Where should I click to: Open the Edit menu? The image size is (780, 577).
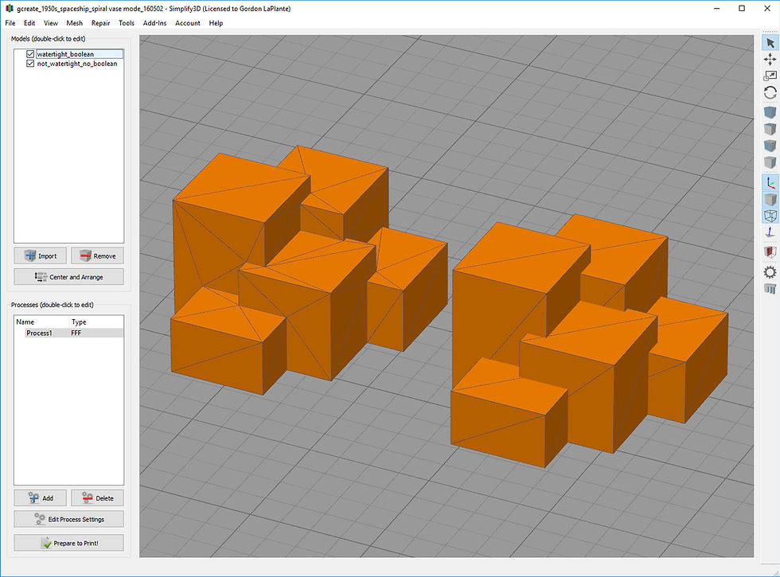click(29, 23)
